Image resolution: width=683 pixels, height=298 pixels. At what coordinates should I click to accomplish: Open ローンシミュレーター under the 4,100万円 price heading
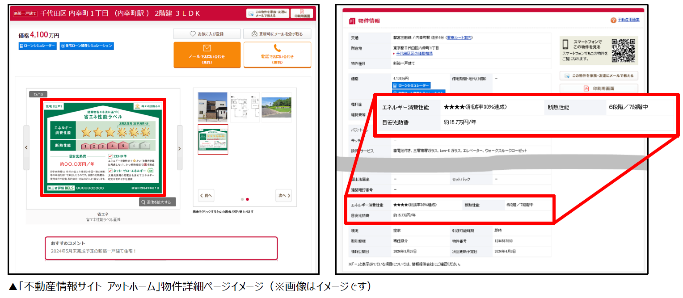[38, 46]
